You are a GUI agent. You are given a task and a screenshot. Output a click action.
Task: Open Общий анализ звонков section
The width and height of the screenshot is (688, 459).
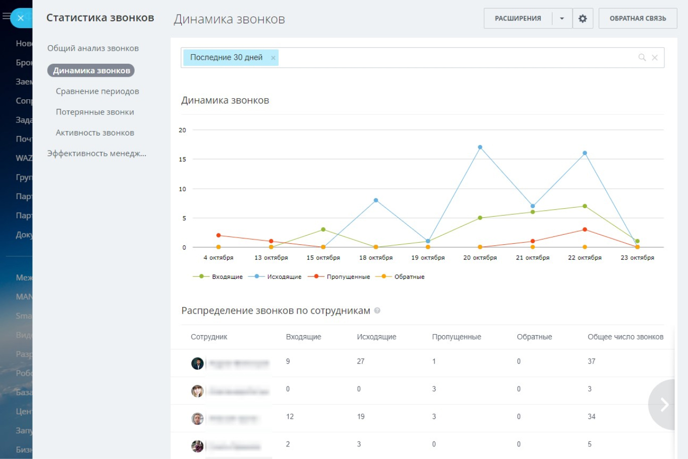pyautogui.click(x=93, y=48)
